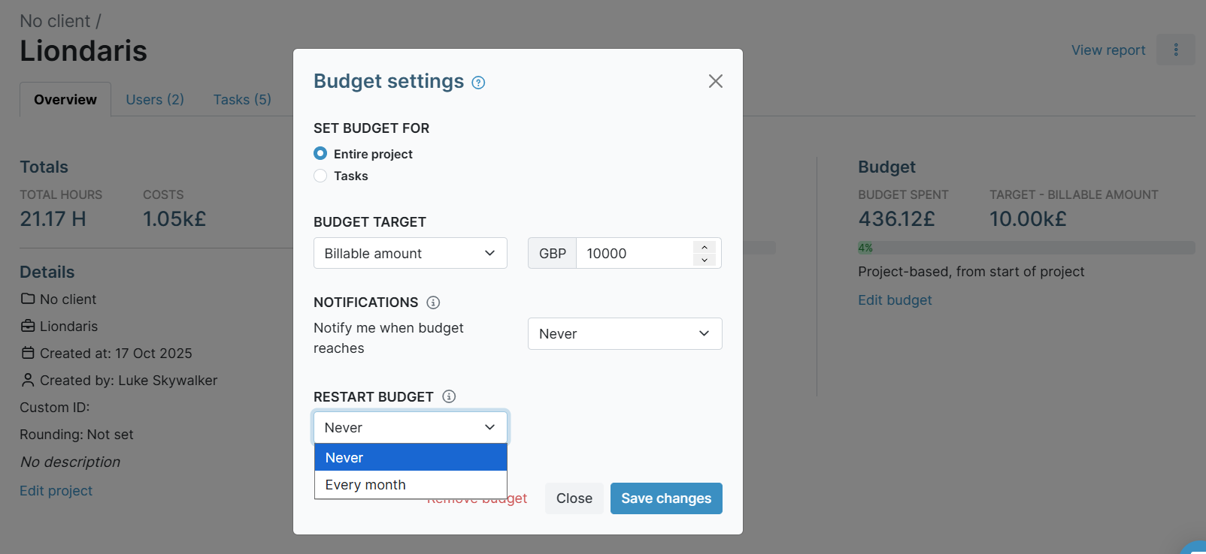The image size is (1206, 554).
Task: Click the Custom ID: text
Action: click(x=55, y=407)
